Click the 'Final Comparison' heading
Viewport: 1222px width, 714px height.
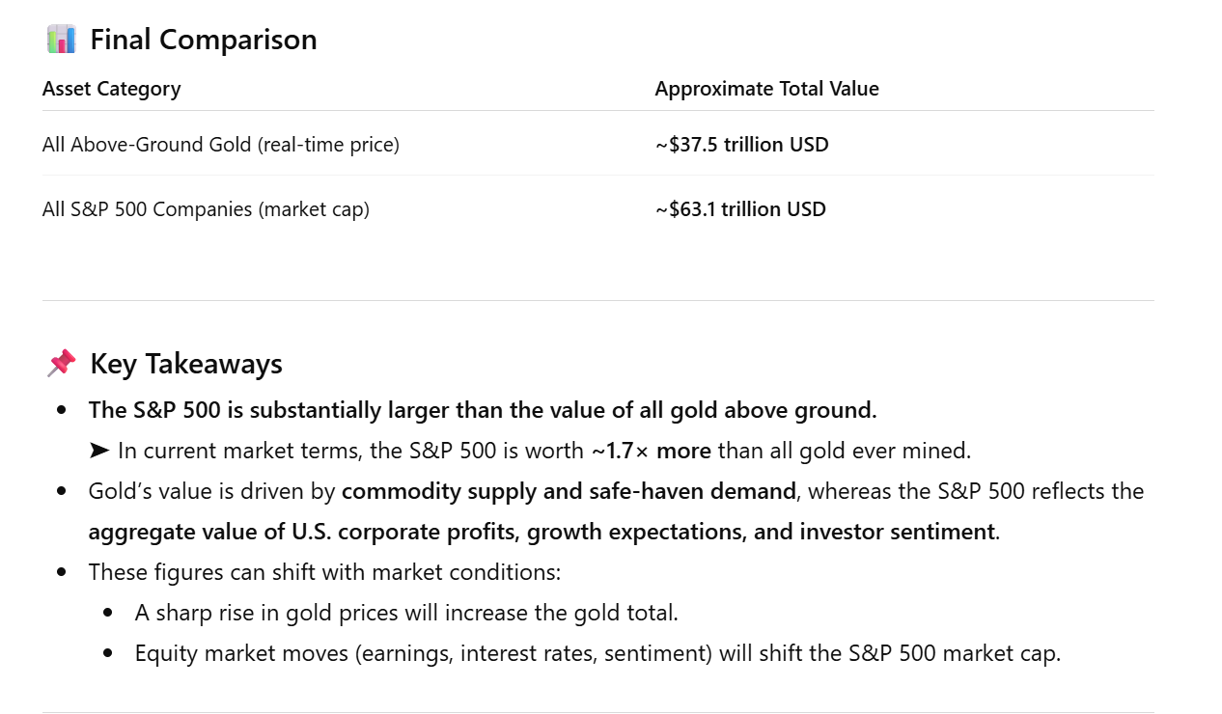[x=203, y=40]
